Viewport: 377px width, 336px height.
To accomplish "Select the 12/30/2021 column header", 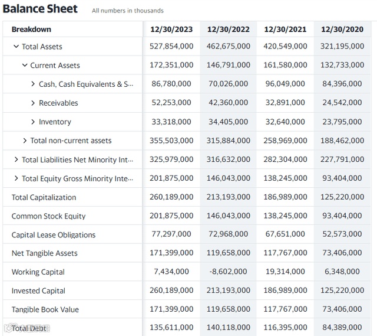I will [285, 29].
